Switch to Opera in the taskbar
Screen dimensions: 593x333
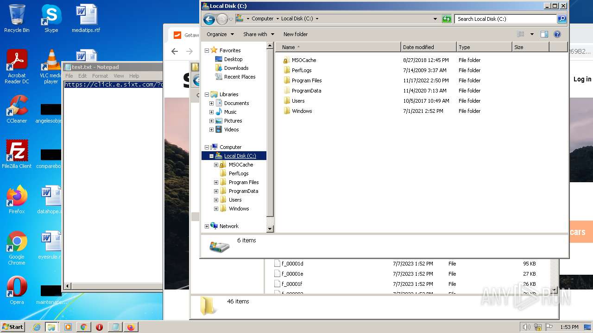pos(99,327)
